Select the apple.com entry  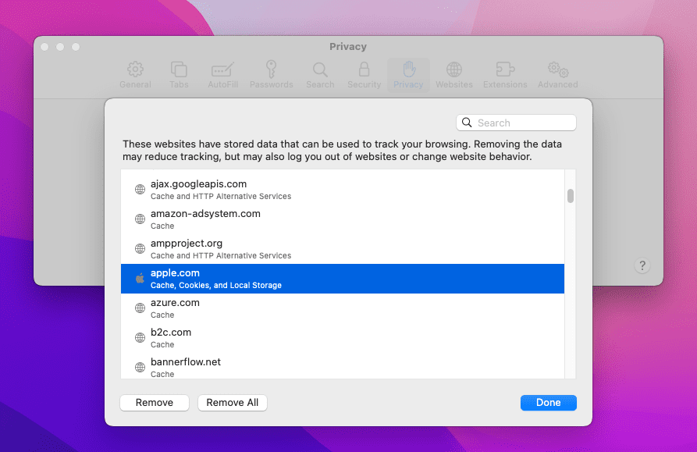point(343,279)
